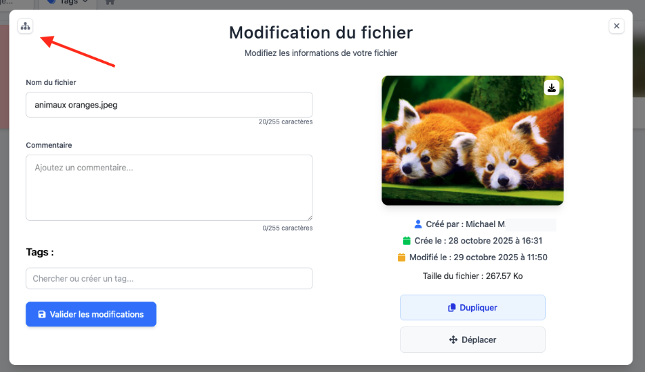Download the image via the thumbnail icon
Screen dimensions: 645x372
pyautogui.click(x=552, y=88)
